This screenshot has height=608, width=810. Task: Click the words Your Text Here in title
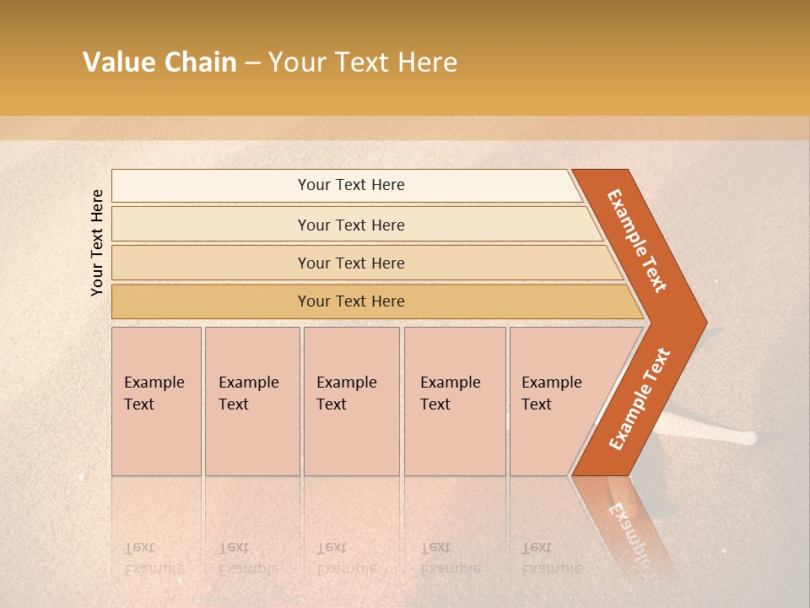click(363, 62)
